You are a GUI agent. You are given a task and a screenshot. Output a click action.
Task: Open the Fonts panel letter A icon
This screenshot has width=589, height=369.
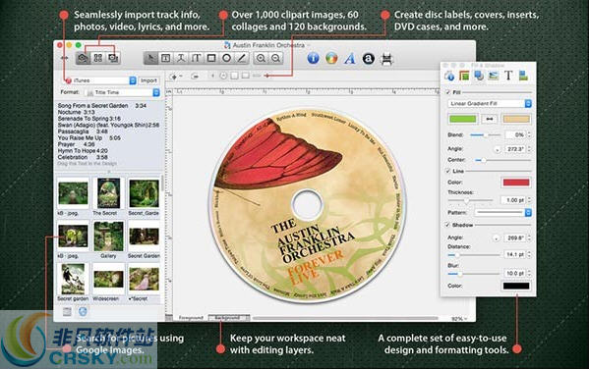pyautogui.click(x=350, y=59)
